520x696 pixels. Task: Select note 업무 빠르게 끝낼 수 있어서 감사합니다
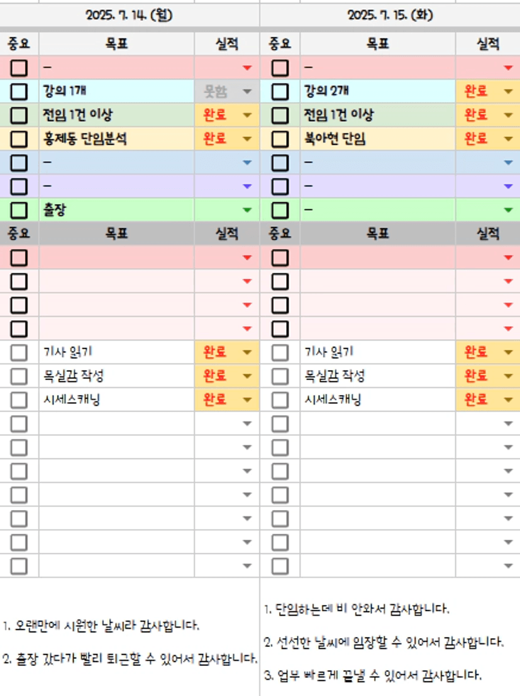[x=373, y=676]
